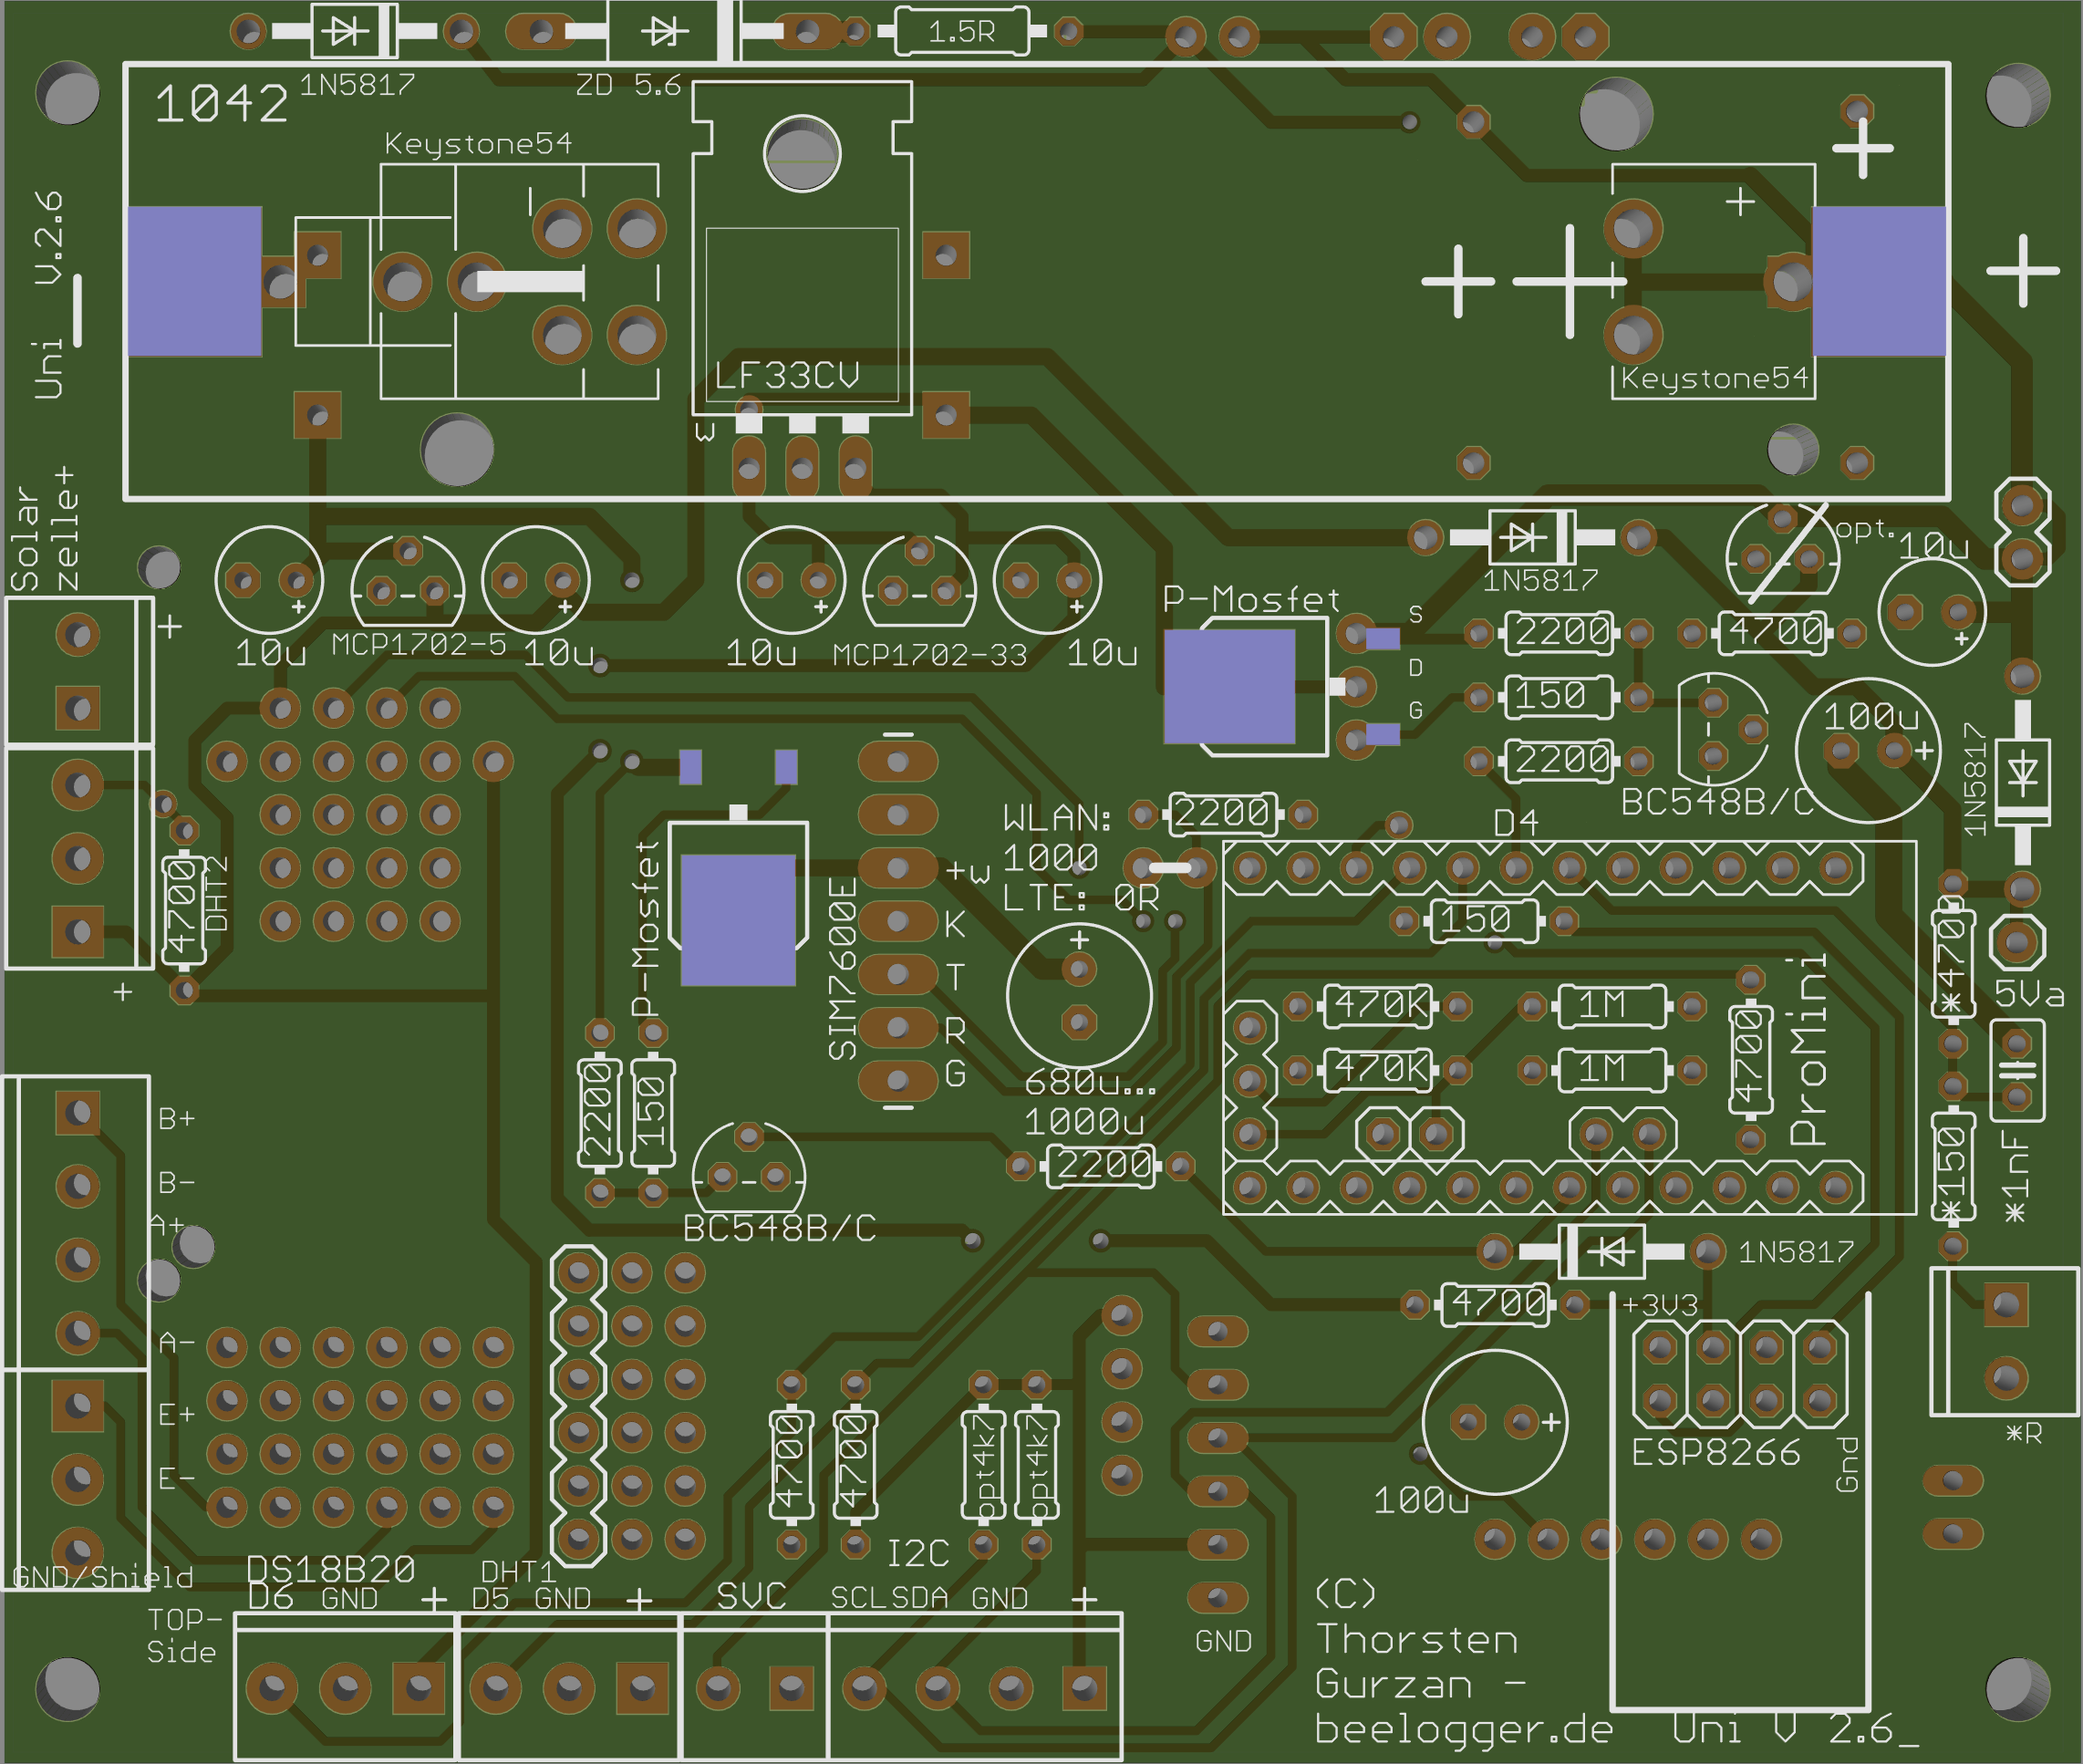Click the beelogger.de text

pyautogui.click(x=1463, y=1728)
